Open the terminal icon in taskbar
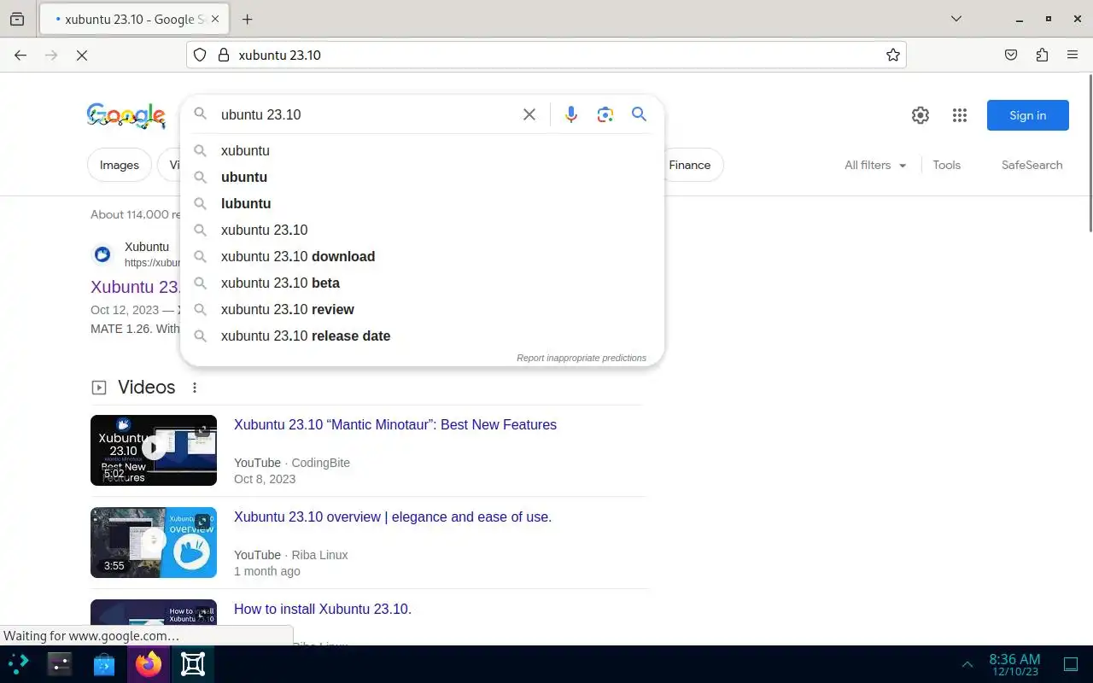 click(x=60, y=664)
